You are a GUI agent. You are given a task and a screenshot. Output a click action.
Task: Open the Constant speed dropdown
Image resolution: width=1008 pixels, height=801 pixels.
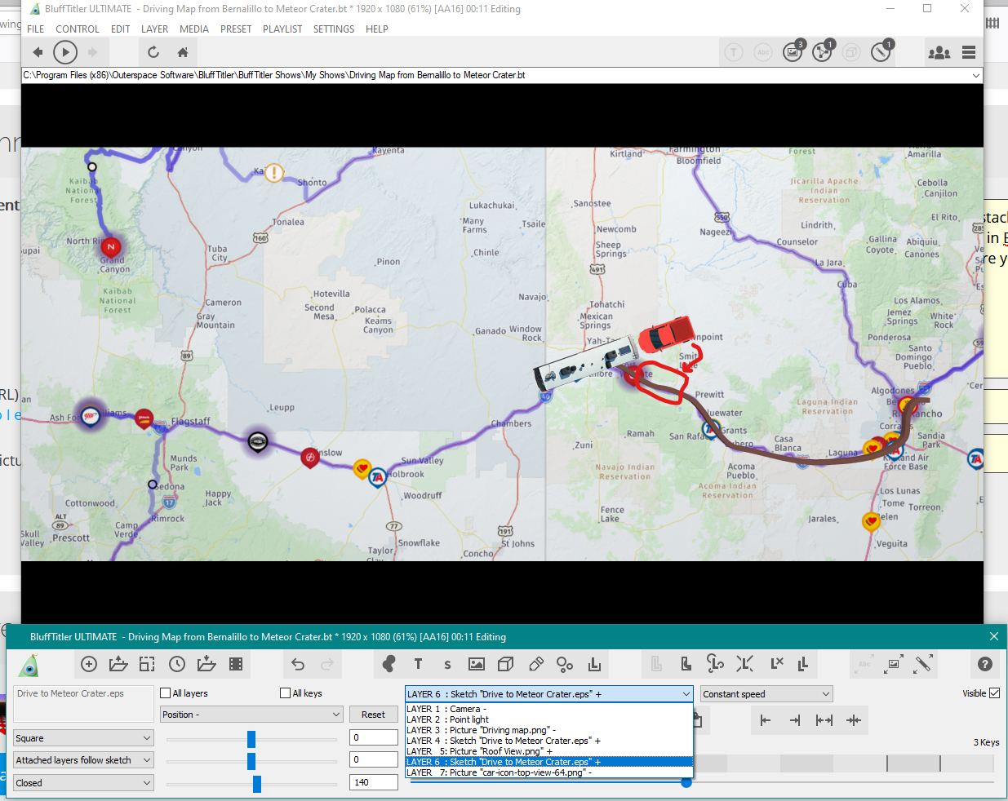(766, 694)
